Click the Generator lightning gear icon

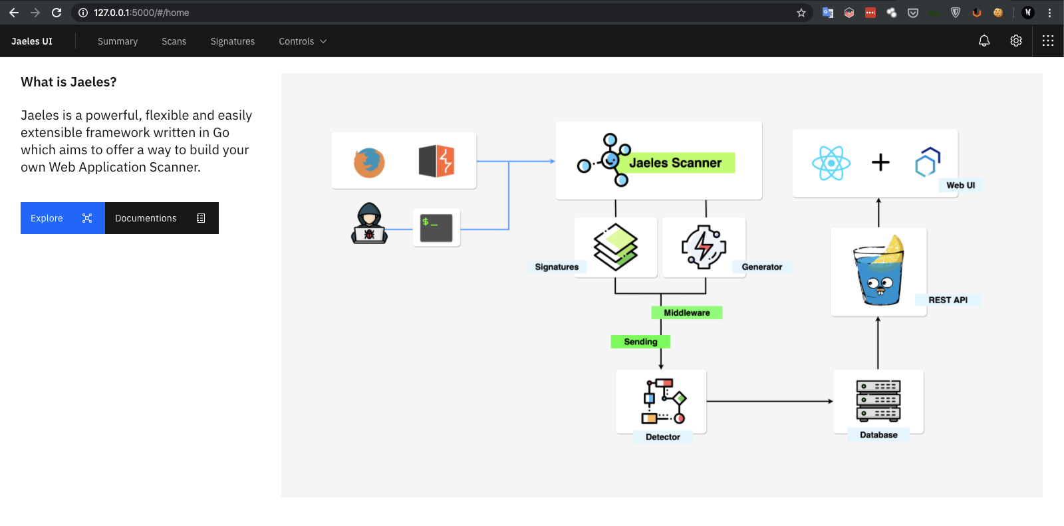[704, 247]
